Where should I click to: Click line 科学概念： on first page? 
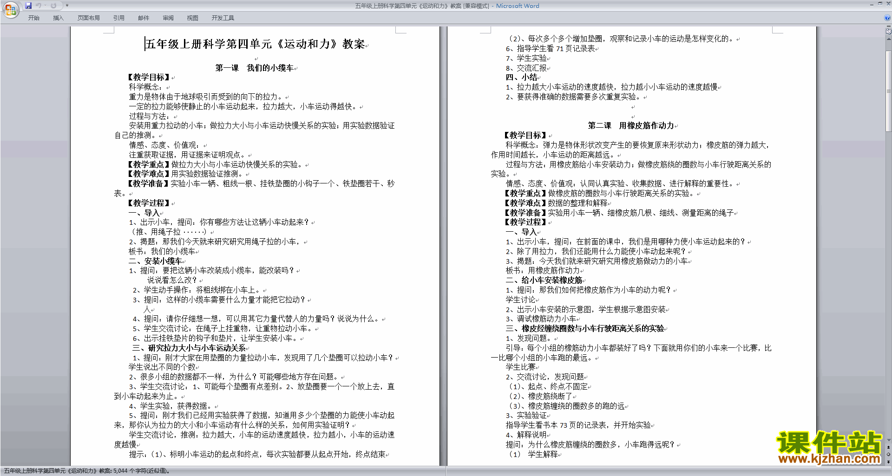145,87
